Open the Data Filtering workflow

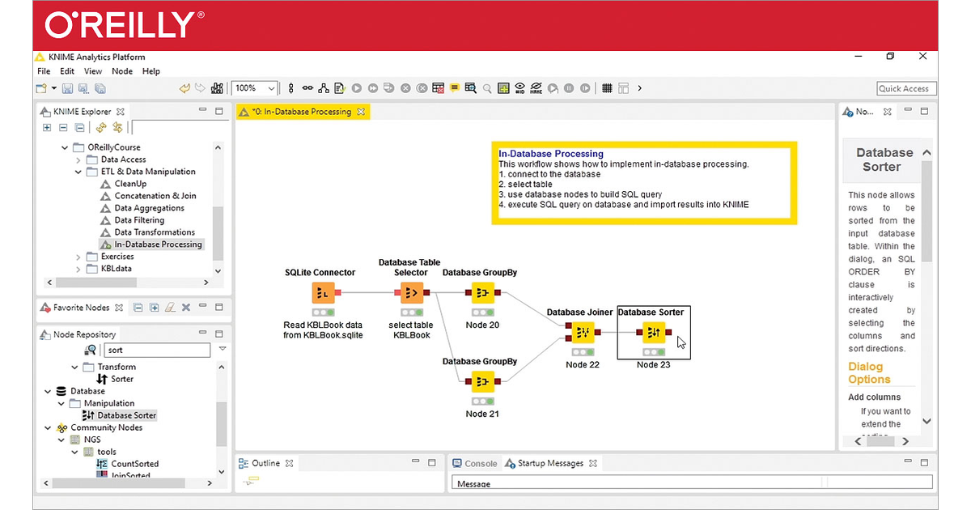click(138, 220)
